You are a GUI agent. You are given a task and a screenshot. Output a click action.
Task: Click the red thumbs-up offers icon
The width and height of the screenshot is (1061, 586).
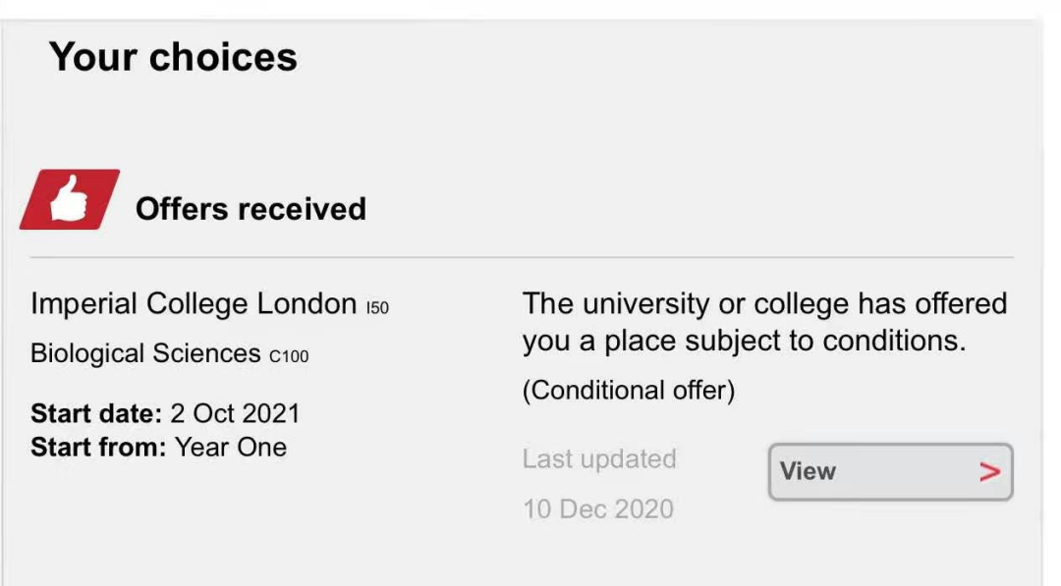(x=70, y=199)
